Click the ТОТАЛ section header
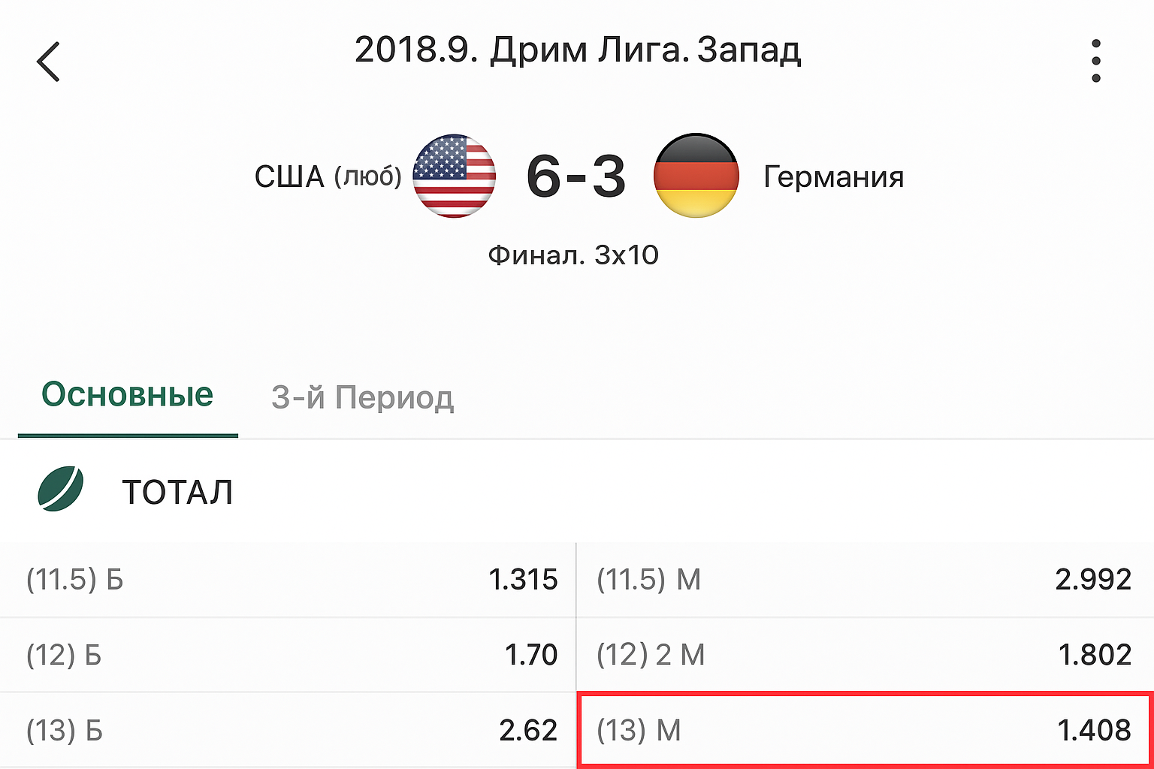Viewport: 1154px width, 769px height. [177, 493]
